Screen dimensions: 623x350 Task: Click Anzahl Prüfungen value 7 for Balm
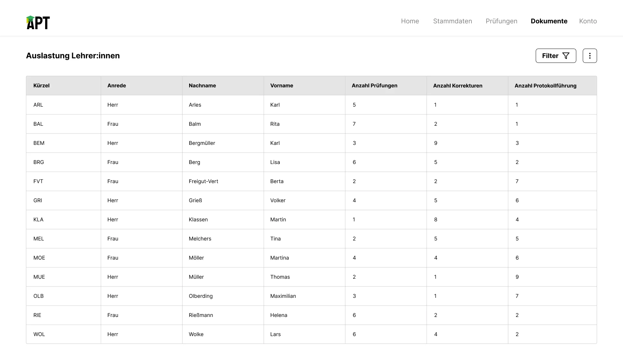tap(354, 124)
